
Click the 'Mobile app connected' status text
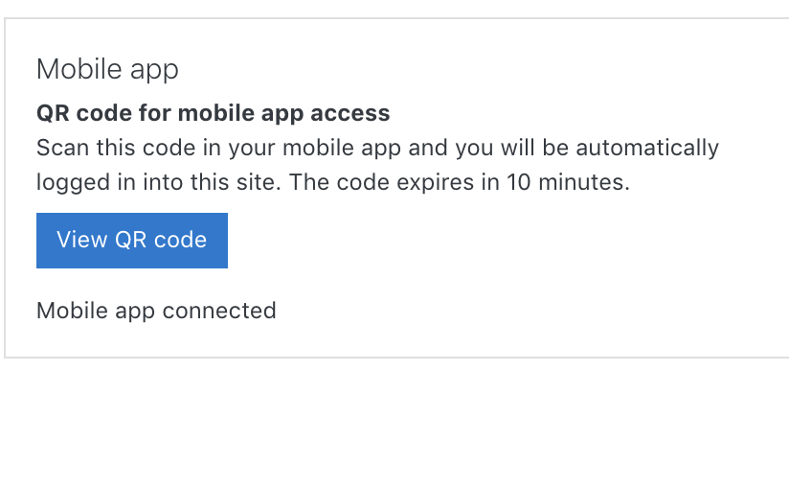point(156,311)
